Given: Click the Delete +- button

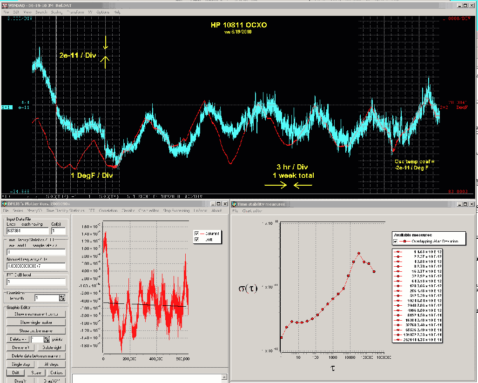Looking at the screenshot, I should [18, 339].
